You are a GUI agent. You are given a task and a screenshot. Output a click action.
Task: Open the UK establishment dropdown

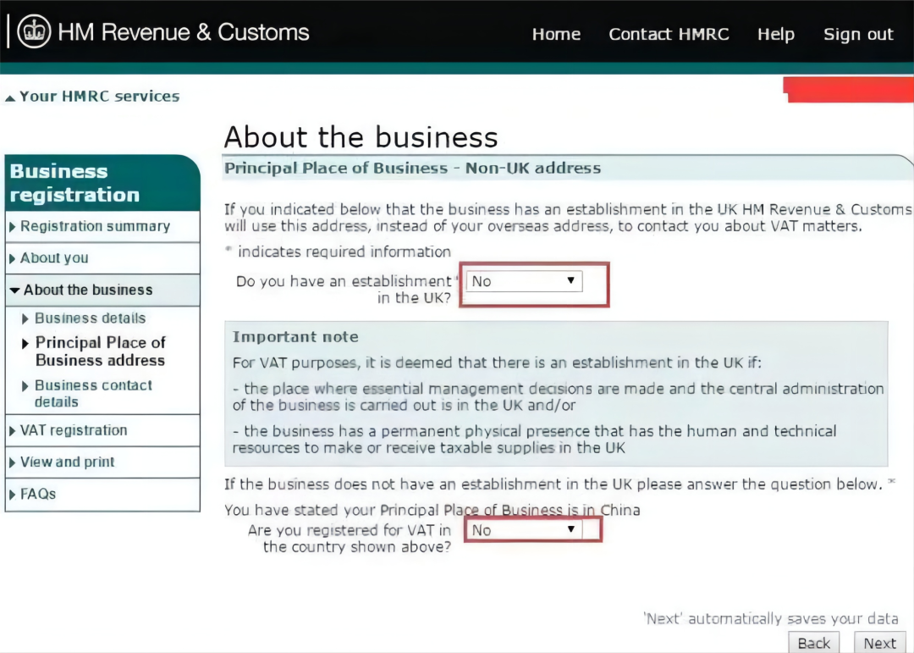click(x=524, y=281)
